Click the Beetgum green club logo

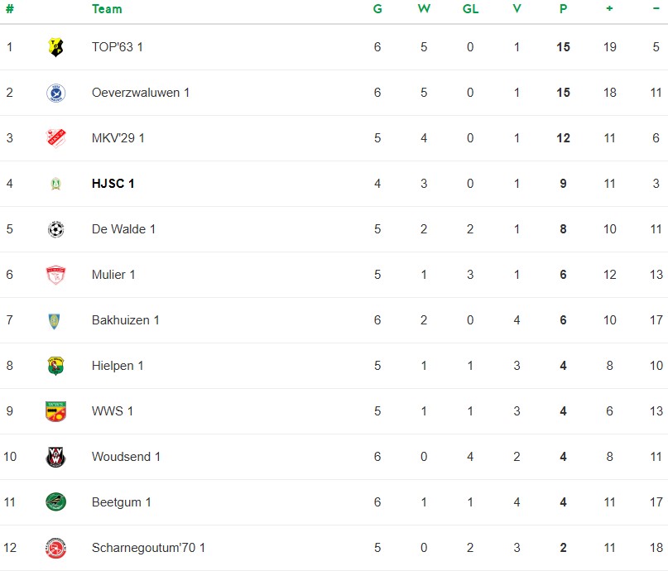pos(55,502)
